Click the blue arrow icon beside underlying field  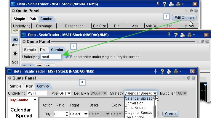pyautogui.click(x=67, y=57)
